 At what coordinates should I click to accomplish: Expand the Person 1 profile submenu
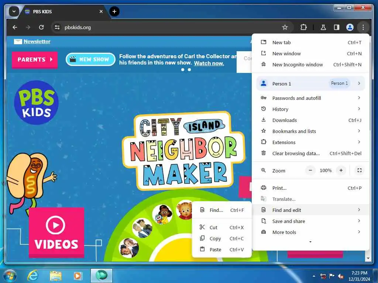click(310, 84)
